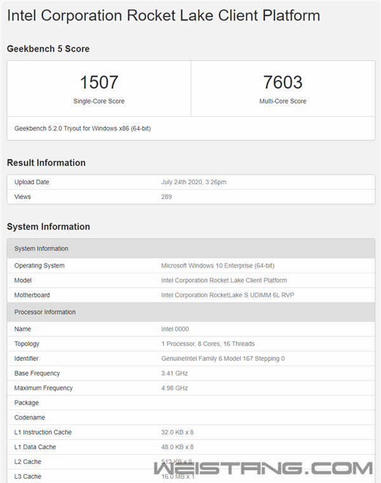Click the L1 Data Cache label
The height and width of the screenshot is (483, 381).
[x=35, y=447]
